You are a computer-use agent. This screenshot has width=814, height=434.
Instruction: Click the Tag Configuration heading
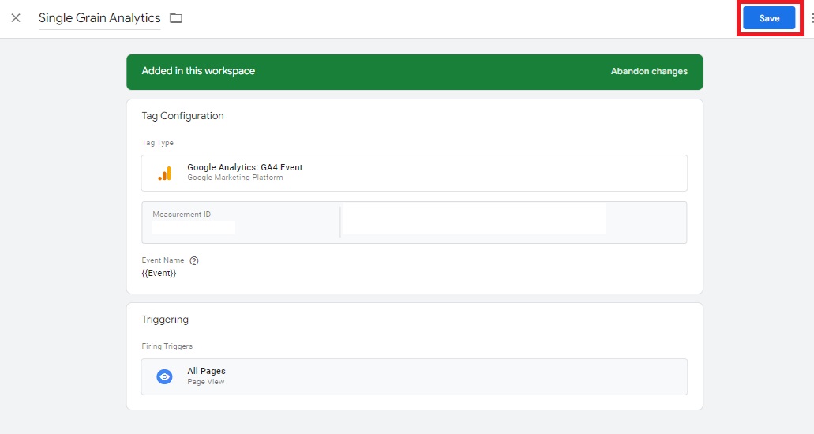coord(182,116)
